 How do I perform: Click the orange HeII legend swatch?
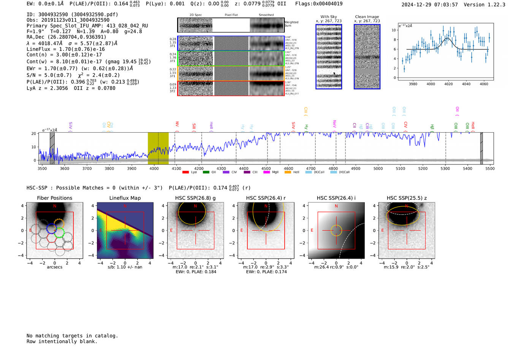click(x=288, y=172)
